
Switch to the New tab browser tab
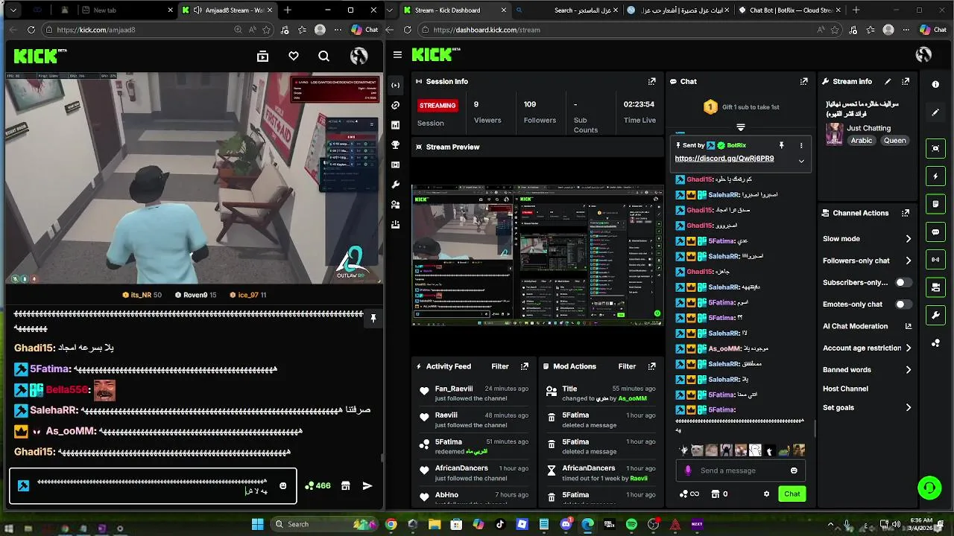pyautogui.click(x=125, y=10)
